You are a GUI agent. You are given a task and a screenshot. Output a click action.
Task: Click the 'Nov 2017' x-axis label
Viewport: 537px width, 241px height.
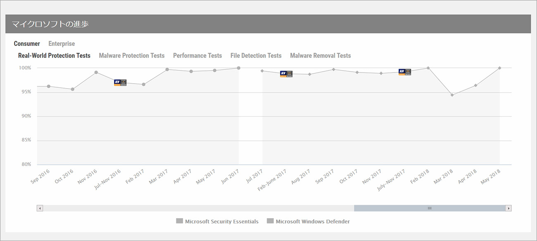point(372,176)
